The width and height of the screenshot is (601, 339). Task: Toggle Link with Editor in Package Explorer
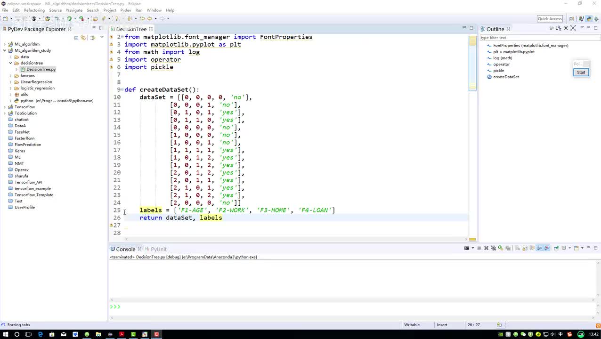[x=83, y=38]
